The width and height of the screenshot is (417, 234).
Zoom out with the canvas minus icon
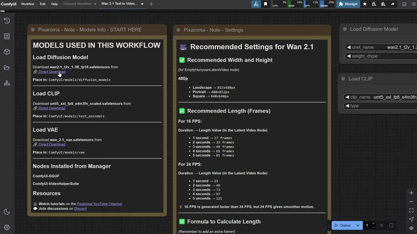coord(411,202)
